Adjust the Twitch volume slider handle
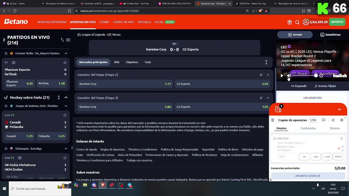 pyautogui.click(x=316, y=76)
